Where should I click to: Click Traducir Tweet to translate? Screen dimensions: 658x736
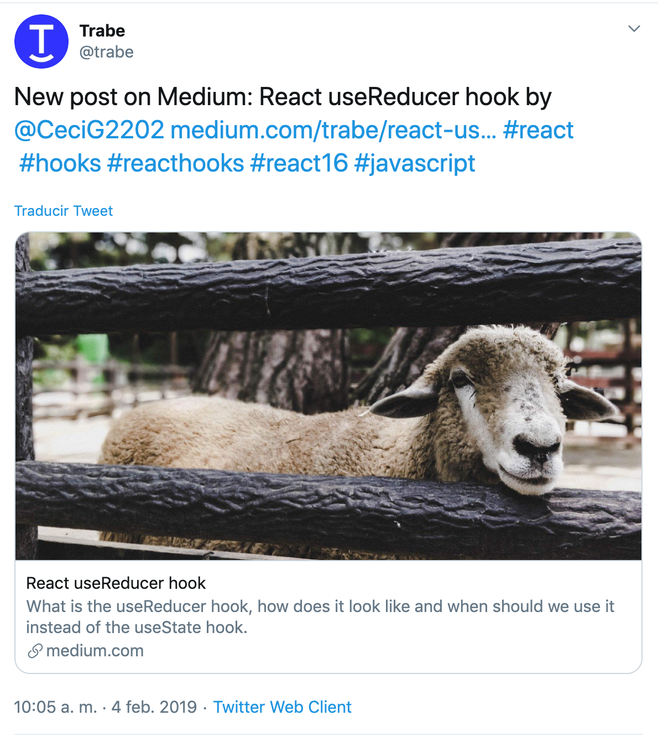point(64,211)
